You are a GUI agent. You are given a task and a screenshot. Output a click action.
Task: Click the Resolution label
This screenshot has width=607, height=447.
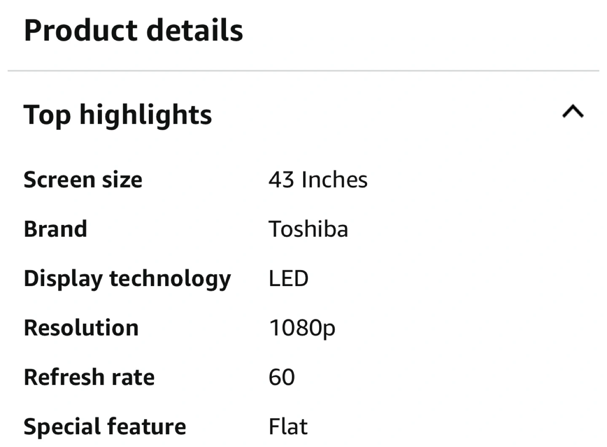pos(81,328)
